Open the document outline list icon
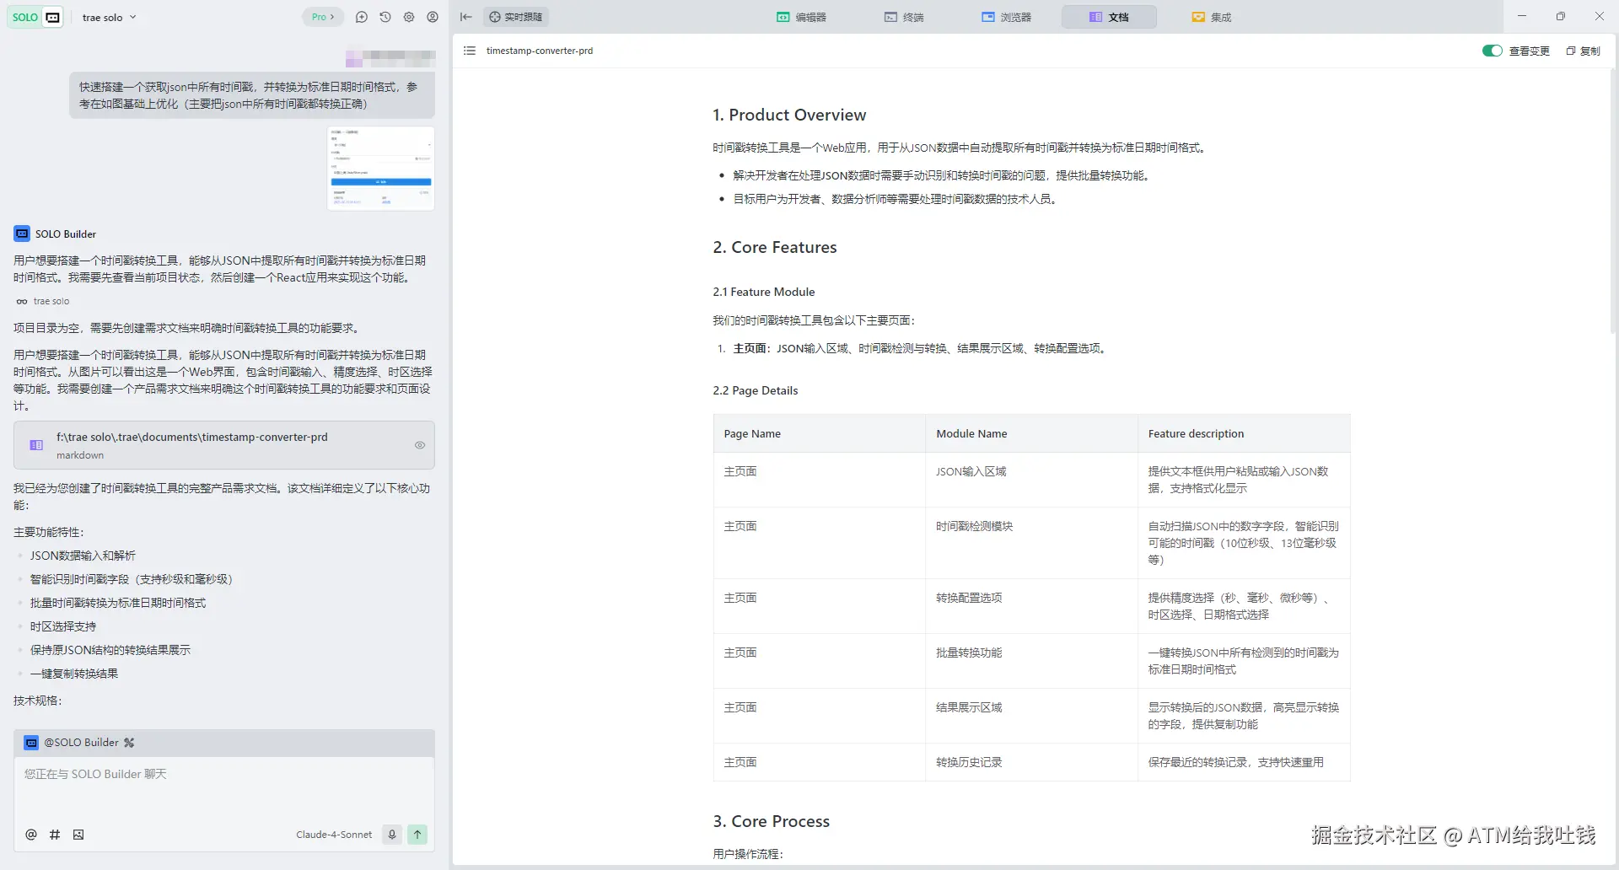This screenshot has height=870, width=1619. [x=470, y=51]
